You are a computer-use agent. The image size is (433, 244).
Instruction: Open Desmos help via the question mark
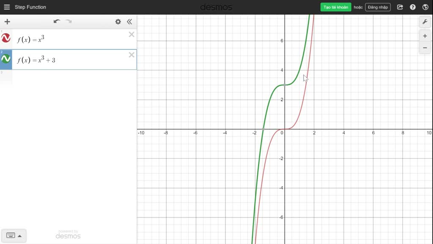pos(412,7)
